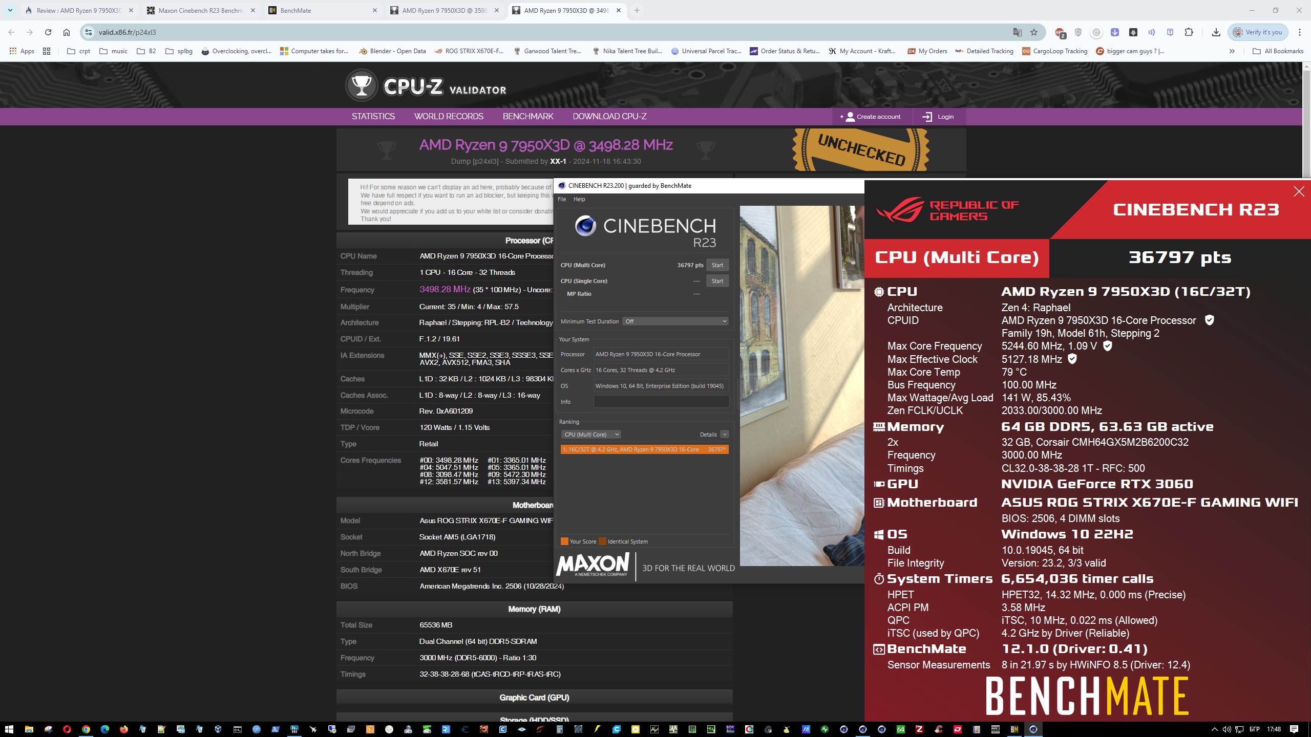Screen dimensions: 1311x737
Task: Click the CPU-Z Validator trophy logo
Action: point(362,85)
